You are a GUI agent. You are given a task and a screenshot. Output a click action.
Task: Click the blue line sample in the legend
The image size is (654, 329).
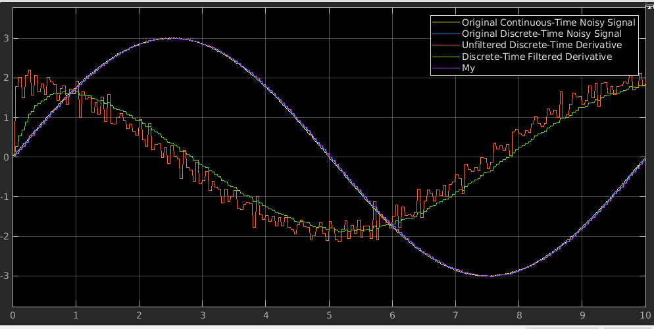446,34
